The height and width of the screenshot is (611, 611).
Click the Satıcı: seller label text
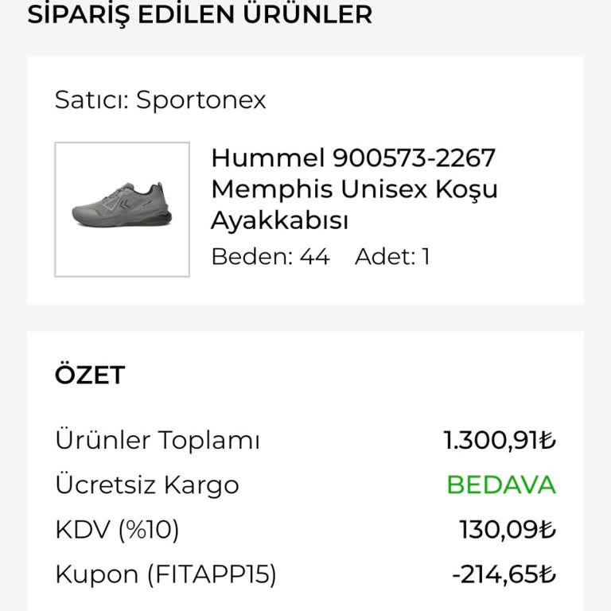[91, 100]
